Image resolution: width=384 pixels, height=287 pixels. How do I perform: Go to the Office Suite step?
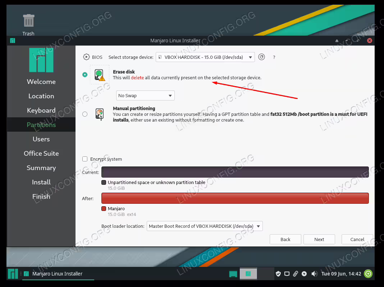41,154
